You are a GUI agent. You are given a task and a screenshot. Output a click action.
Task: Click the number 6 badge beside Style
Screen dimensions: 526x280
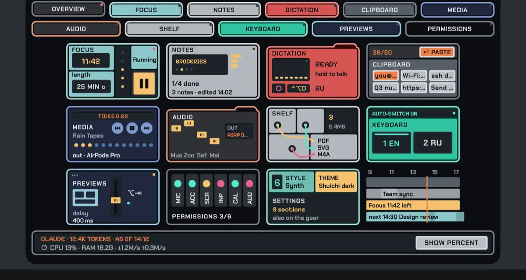pos(277,182)
